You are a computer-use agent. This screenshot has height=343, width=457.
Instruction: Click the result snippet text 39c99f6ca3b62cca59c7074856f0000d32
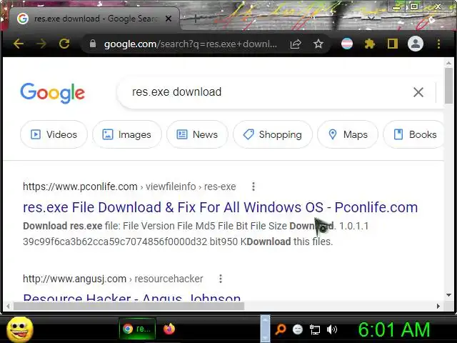[115, 242]
